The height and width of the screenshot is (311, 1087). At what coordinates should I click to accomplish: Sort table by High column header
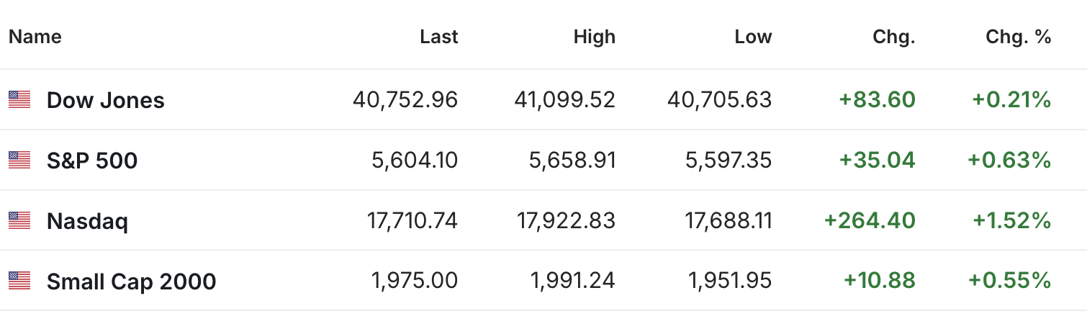pos(595,37)
